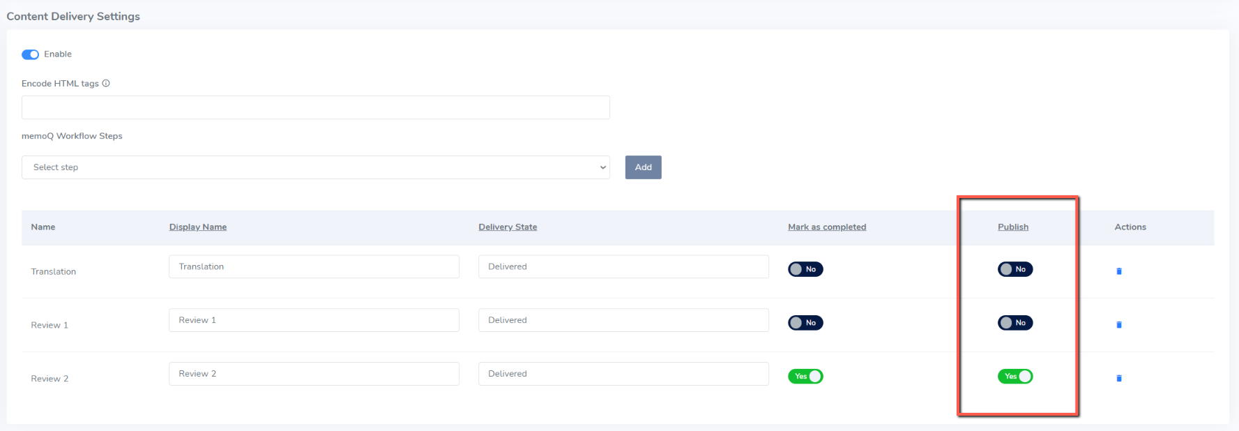The height and width of the screenshot is (431, 1239).
Task: Toggle the Enable switch
Action: tap(30, 54)
